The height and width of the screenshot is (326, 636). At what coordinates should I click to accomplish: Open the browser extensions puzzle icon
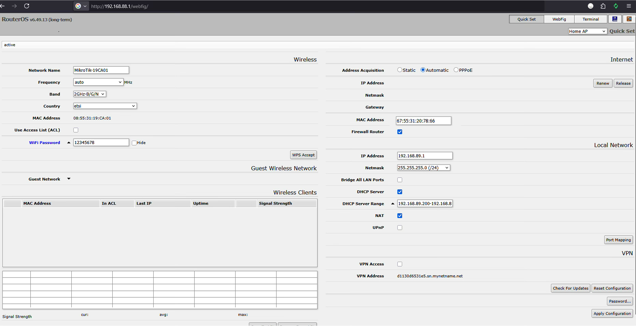tap(603, 6)
